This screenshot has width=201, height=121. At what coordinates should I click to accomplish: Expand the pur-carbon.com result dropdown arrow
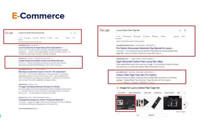156,72
